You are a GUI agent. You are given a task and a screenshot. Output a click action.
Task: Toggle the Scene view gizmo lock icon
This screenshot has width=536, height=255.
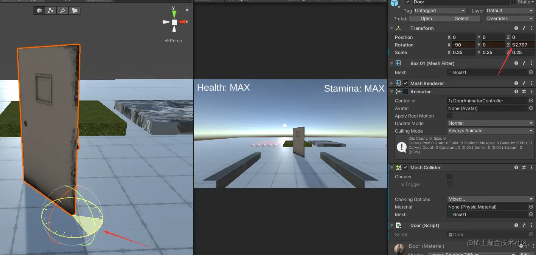click(187, 9)
